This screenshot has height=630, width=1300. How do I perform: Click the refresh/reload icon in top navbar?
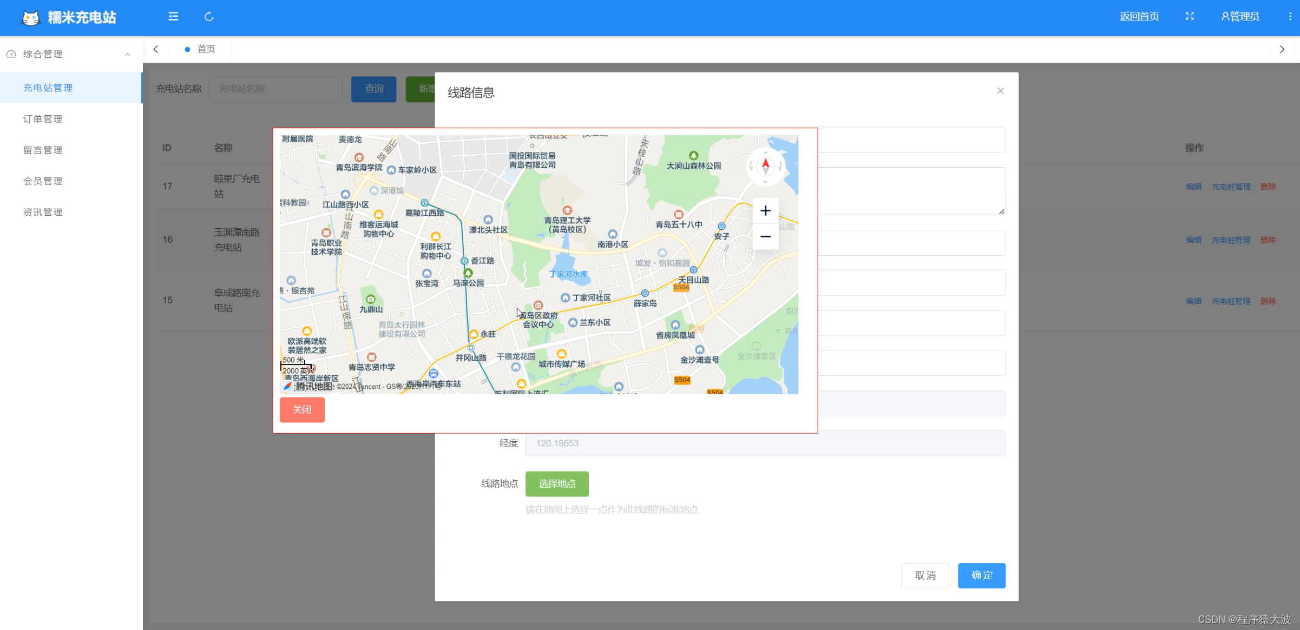point(209,16)
